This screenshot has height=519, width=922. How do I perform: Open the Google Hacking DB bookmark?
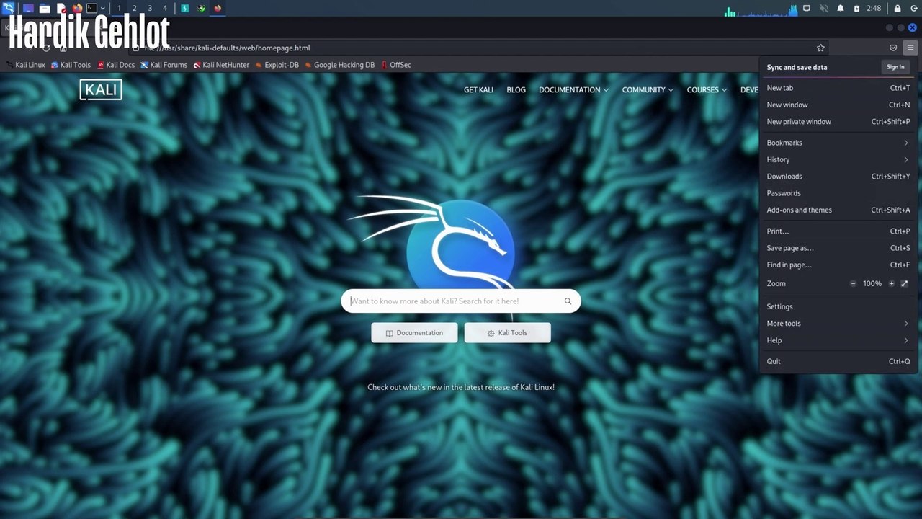339,65
